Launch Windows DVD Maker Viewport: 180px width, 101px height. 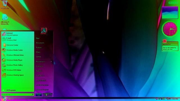coord(17,70)
